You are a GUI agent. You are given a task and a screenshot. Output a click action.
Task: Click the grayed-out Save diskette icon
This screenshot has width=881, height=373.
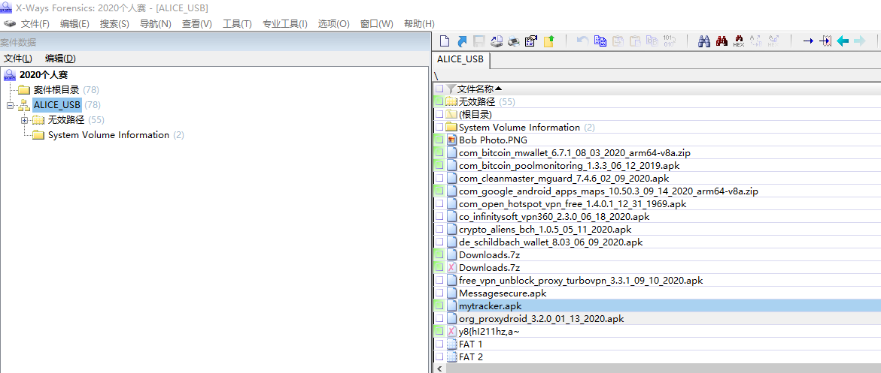479,41
